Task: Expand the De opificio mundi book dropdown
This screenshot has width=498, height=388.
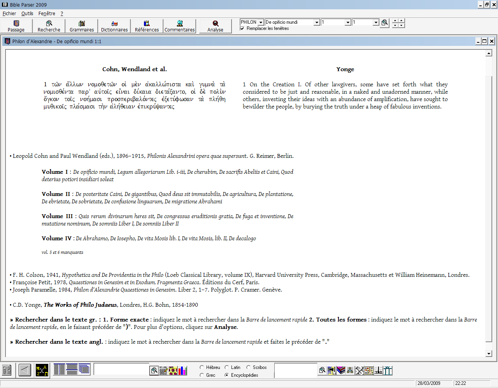Action: pos(317,23)
